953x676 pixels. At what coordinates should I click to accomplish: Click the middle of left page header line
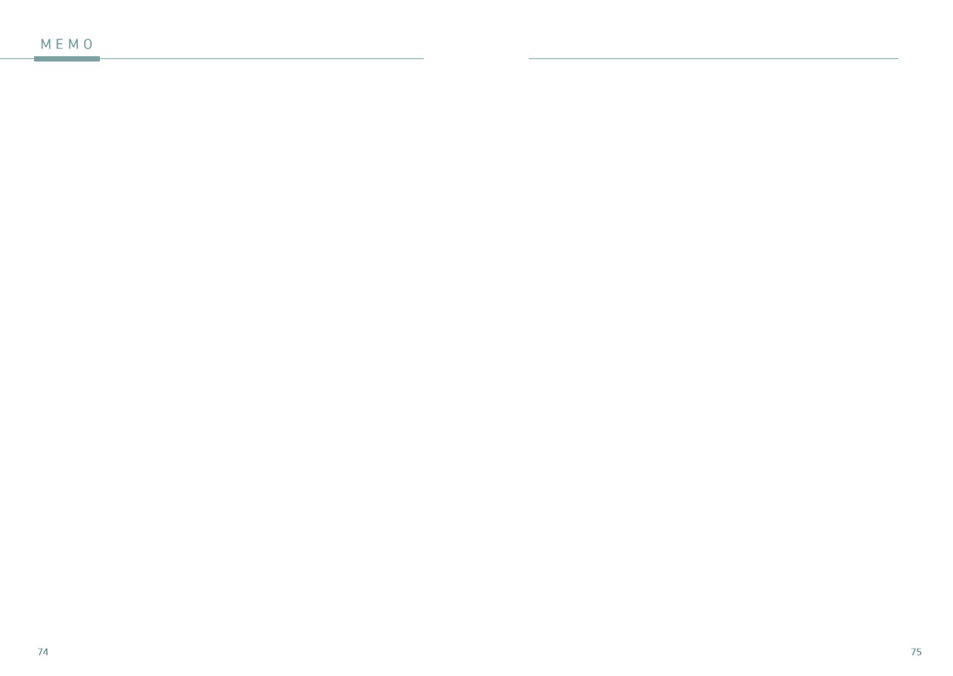[227, 58]
